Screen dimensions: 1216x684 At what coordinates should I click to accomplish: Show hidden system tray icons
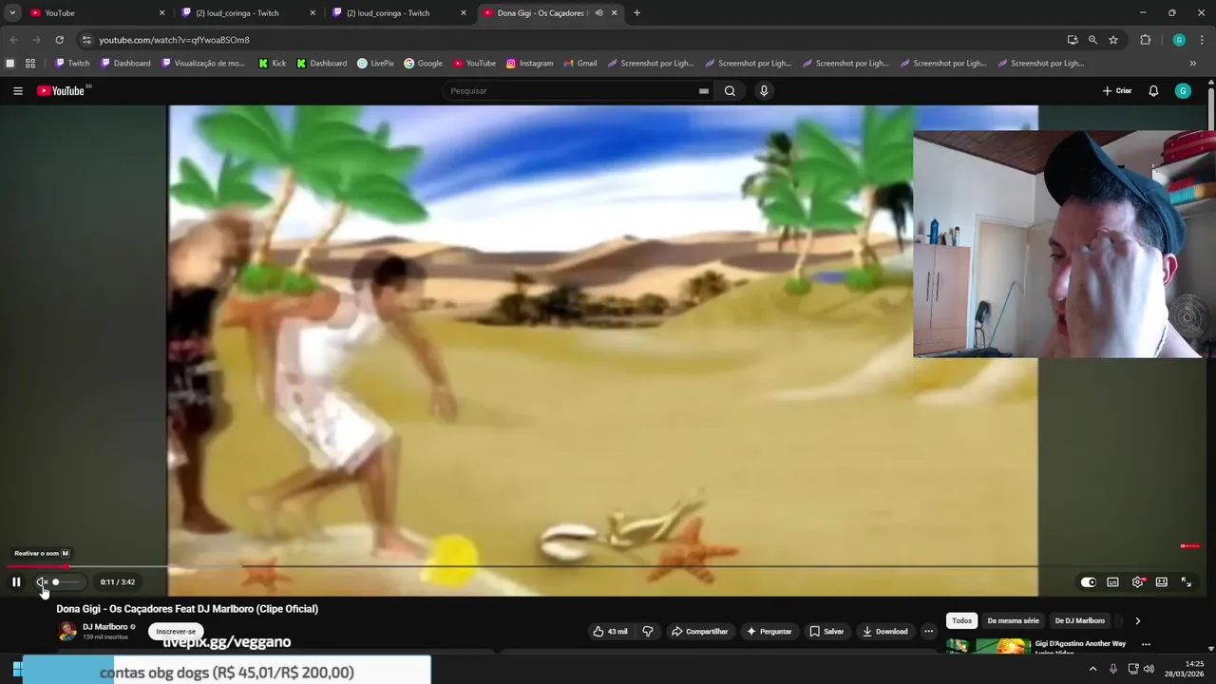tap(1092, 670)
